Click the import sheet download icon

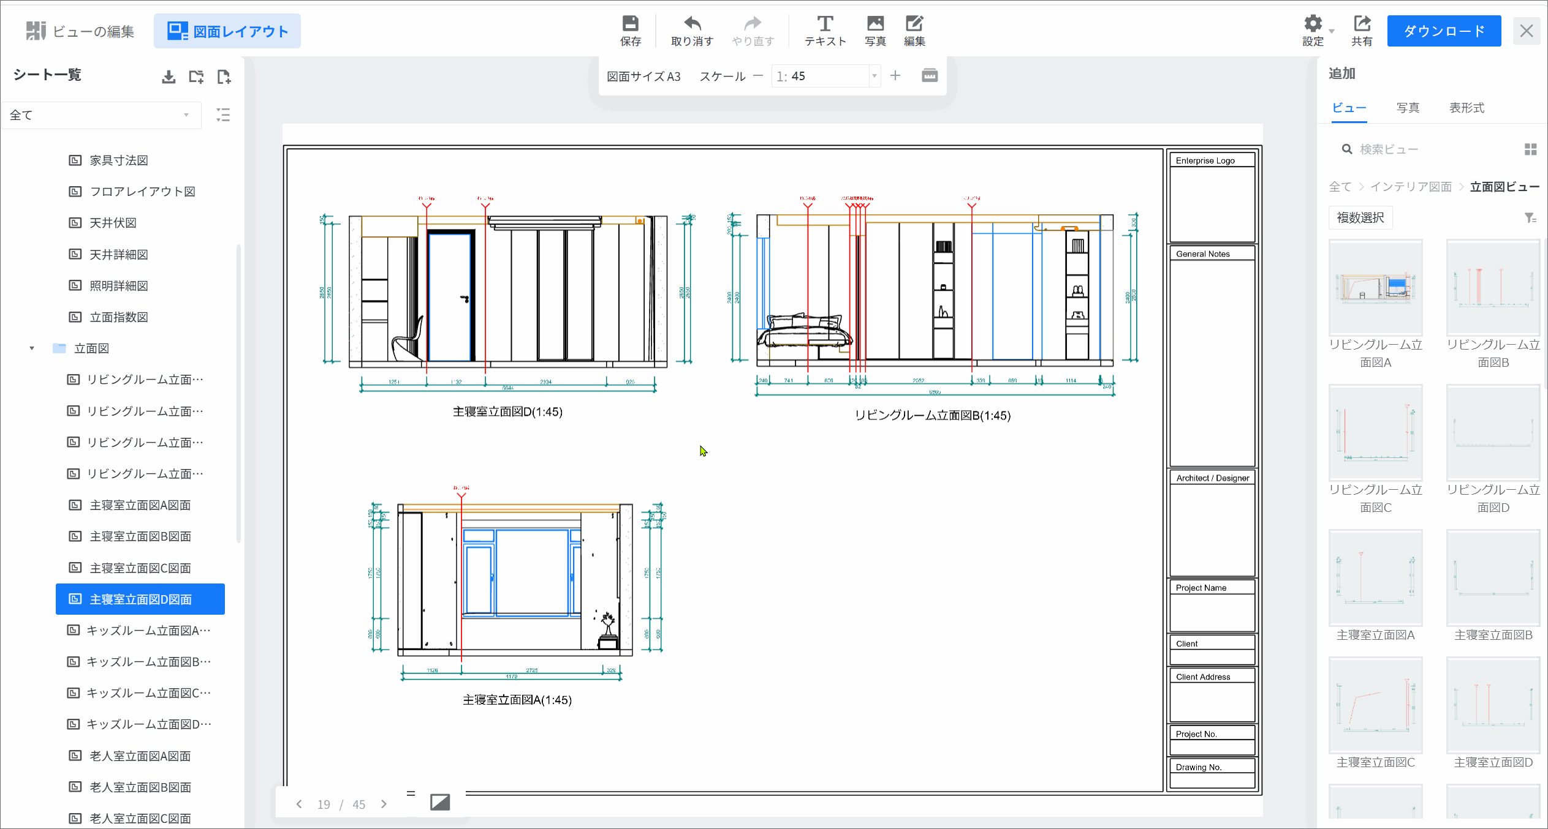[169, 77]
